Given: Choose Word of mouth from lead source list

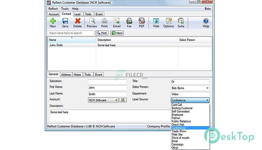Looking at the screenshot, I should 190,138.
